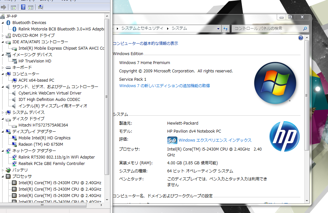Open the Windows エクスペリエンス インデックス link

[215, 140]
